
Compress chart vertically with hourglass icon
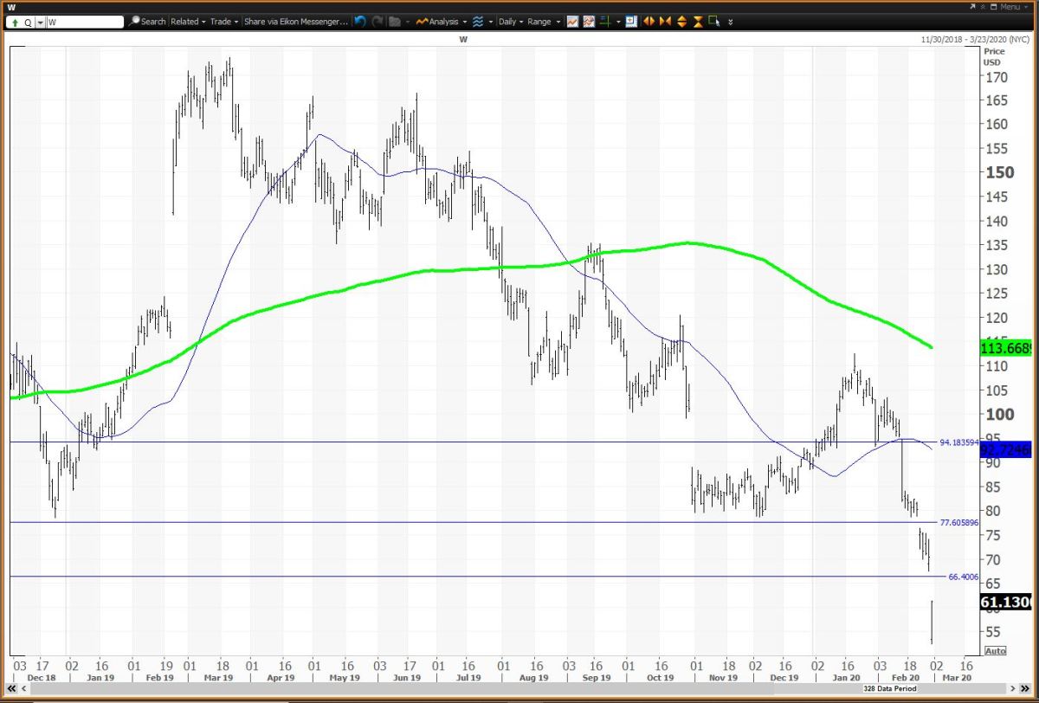697,22
